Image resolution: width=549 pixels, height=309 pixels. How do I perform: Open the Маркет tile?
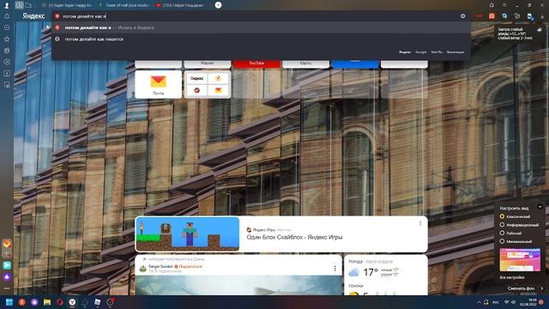pyautogui.click(x=208, y=64)
